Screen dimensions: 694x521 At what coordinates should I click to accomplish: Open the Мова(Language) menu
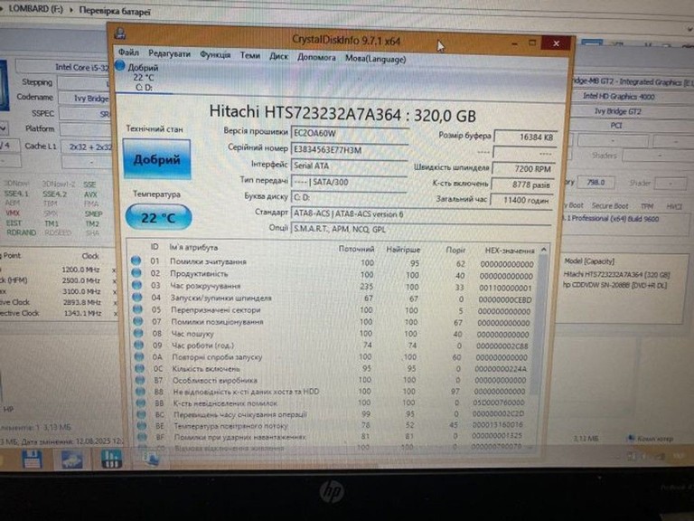tap(375, 59)
